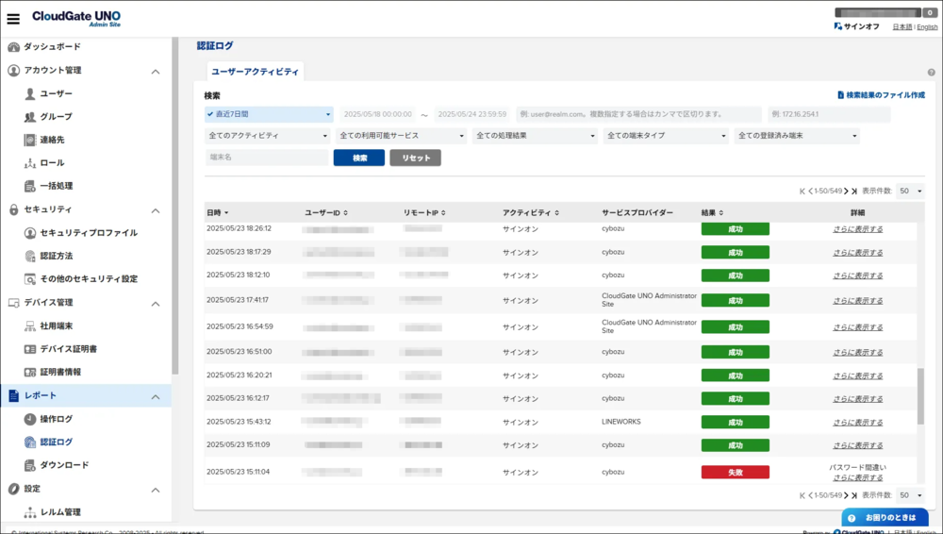Click 検索結果のファイル作成 link
The height and width of the screenshot is (534, 943).
pyautogui.click(x=882, y=95)
